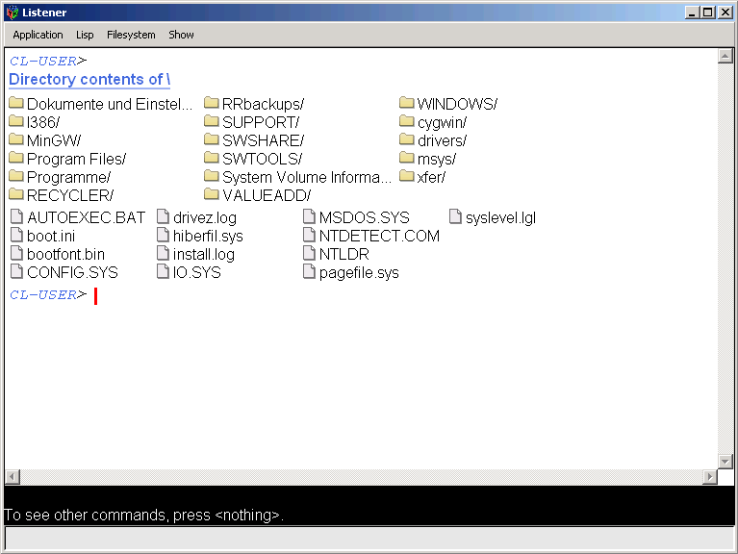The height and width of the screenshot is (554, 738).
Task: Click the boot.ini file icon
Action: point(17,235)
